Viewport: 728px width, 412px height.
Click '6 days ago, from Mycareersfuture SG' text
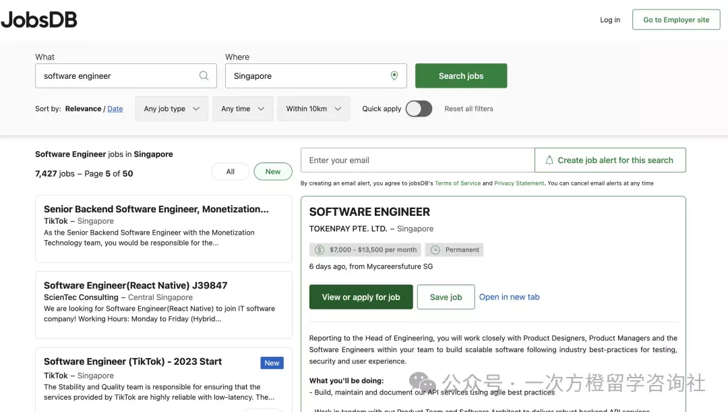click(371, 266)
